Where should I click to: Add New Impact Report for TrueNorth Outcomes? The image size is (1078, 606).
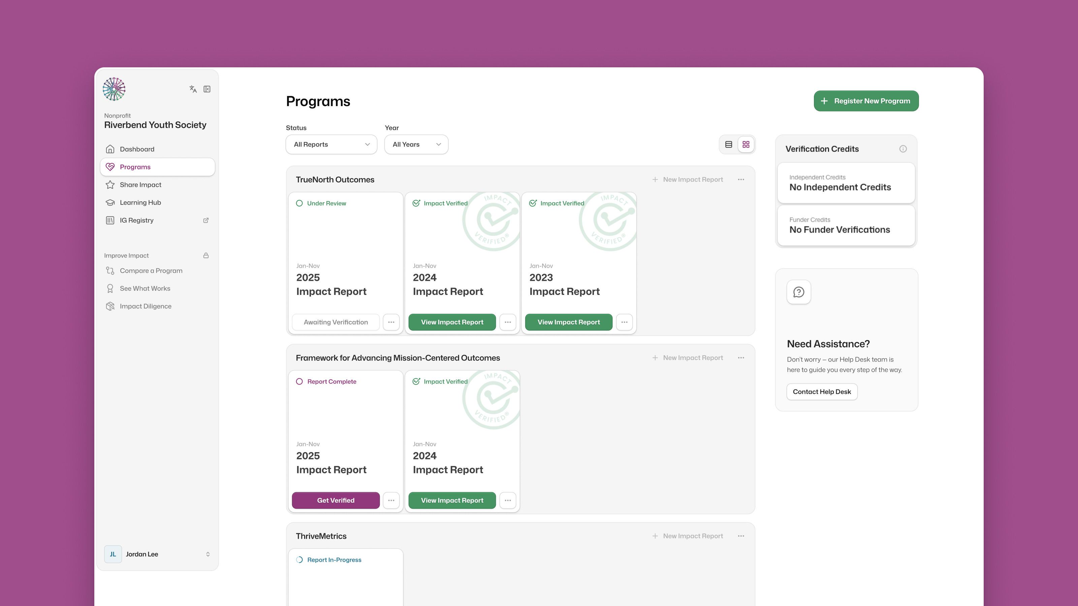(688, 179)
